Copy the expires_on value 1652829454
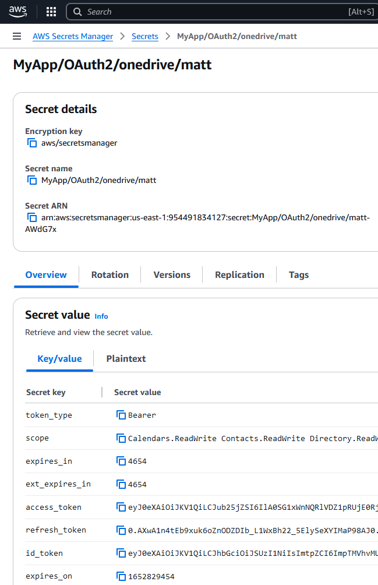The width and height of the screenshot is (378, 585). [x=121, y=576]
